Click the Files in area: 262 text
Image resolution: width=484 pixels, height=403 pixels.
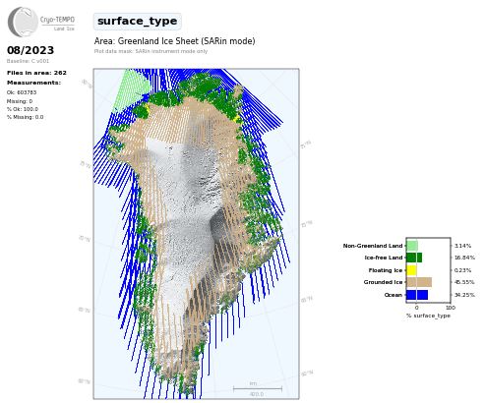[36, 73]
